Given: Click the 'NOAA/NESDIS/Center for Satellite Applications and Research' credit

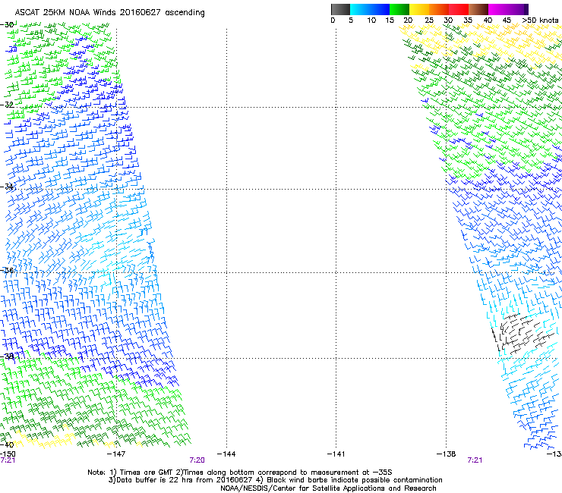Looking at the screenshot, I should [x=328, y=488].
